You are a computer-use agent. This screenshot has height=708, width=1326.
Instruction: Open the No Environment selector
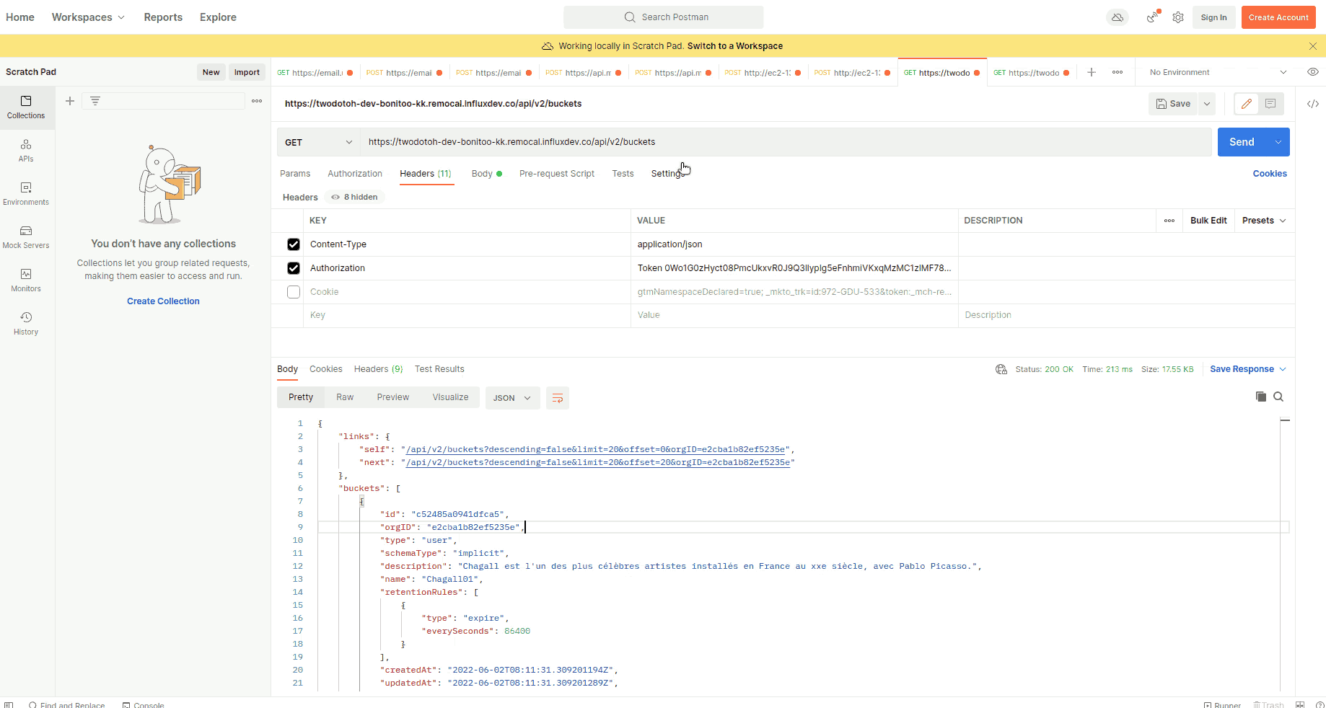coord(1218,72)
